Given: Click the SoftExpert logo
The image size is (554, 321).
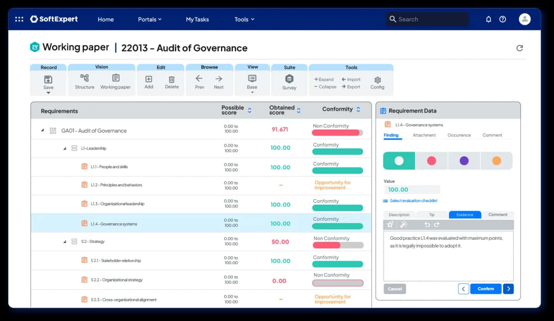Looking at the screenshot, I should [54, 19].
